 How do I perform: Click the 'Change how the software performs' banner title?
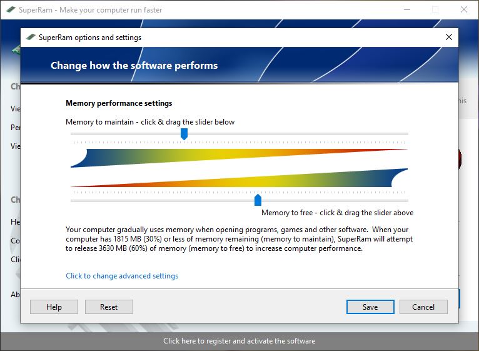[134, 66]
